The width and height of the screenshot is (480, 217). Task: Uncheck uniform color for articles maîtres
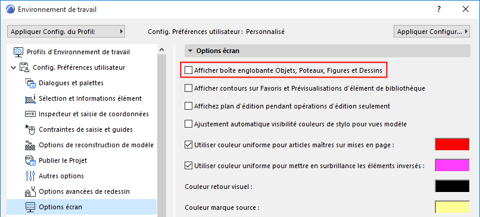pyautogui.click(x=188, y=145)
